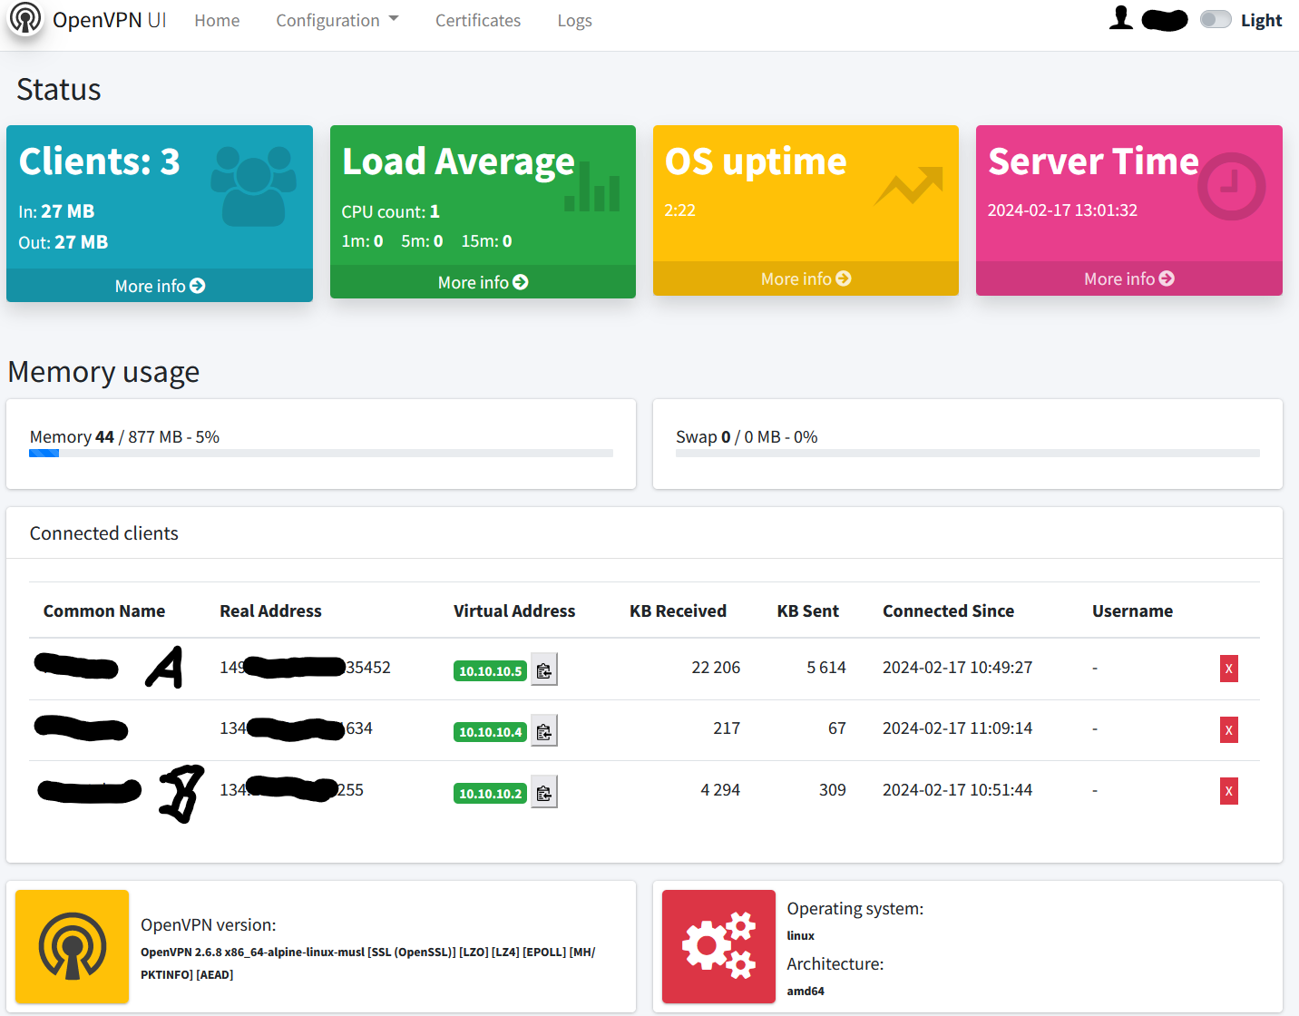
Task: Click the 4 294 KB received value
Action: pyautogui.click(x=720, y=790)
